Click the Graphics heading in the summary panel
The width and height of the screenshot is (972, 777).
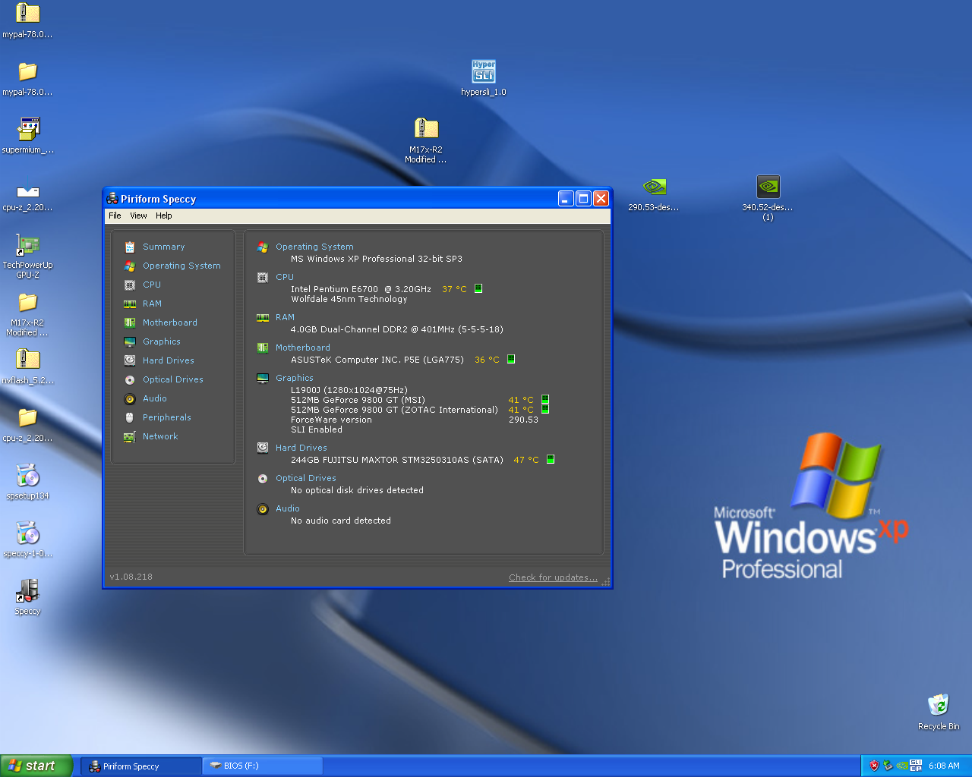coord(295,378)
